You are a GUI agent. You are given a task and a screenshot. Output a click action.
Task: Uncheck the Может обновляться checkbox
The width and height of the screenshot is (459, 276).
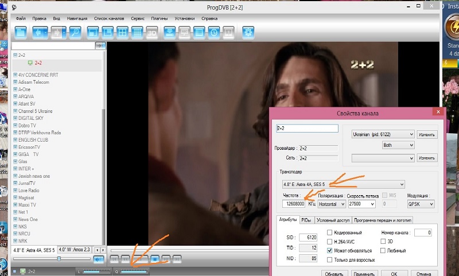coord(329,251)
